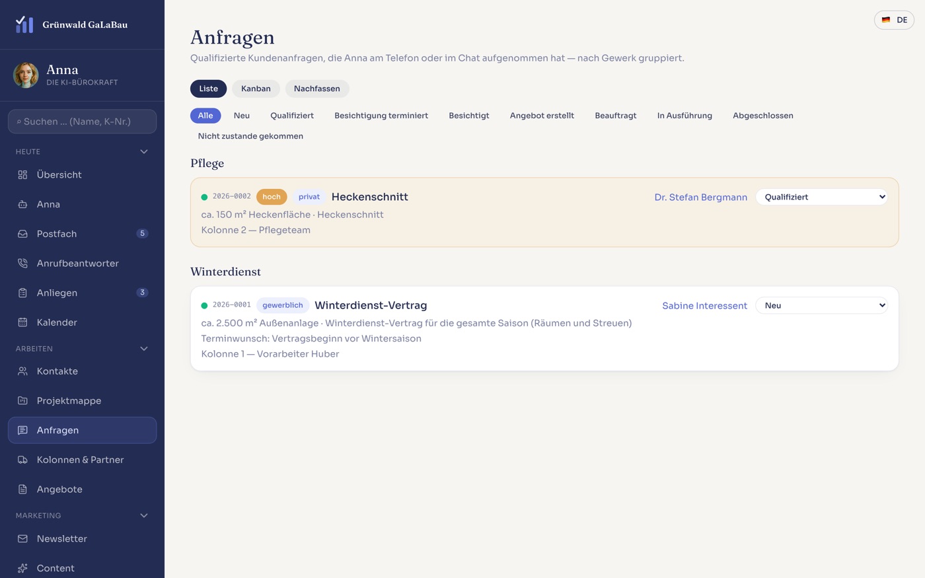This screenshot has width=925, height=578.
Task: Click the Postfach inbox icon
Action: (x=22, y=234)
